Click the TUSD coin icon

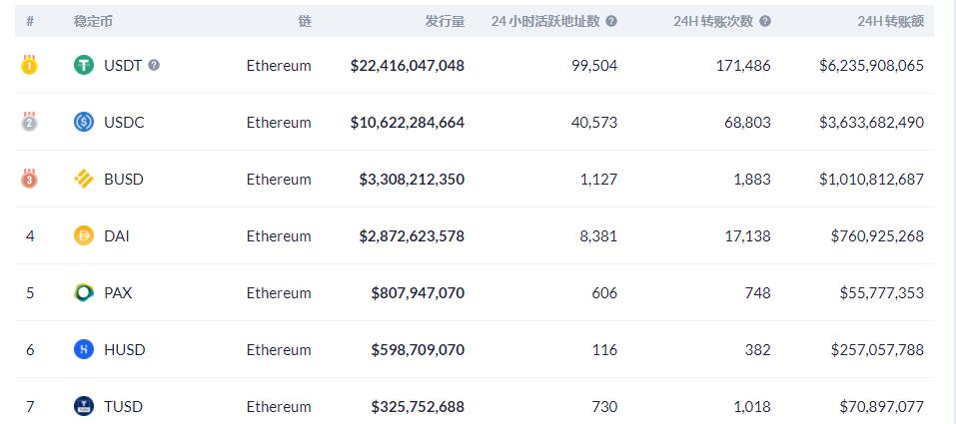pyautogui.click(x=84, y=406)
